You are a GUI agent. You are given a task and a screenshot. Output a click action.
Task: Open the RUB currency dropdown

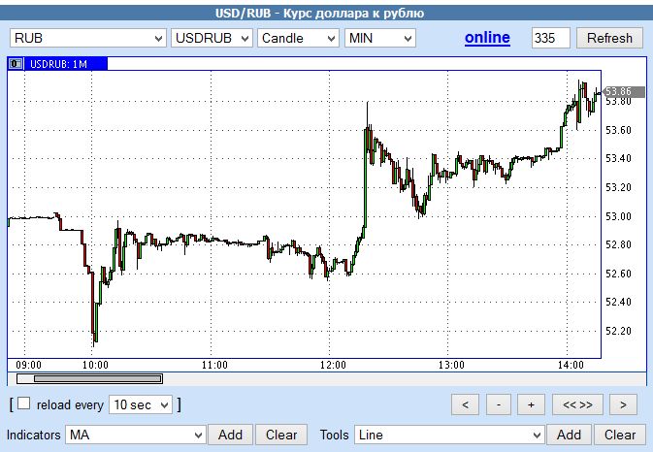(x=88, y=38)
